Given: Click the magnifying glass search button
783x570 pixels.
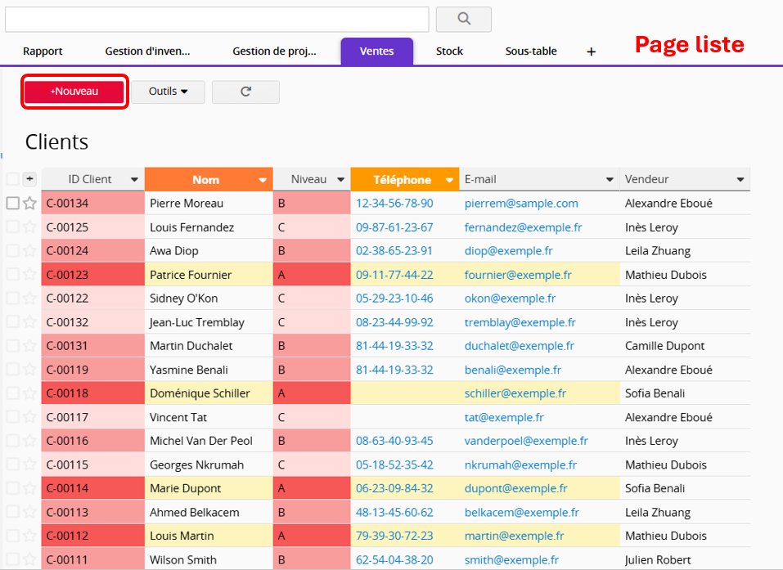Looking at the screenshot, I should [463, 19].
